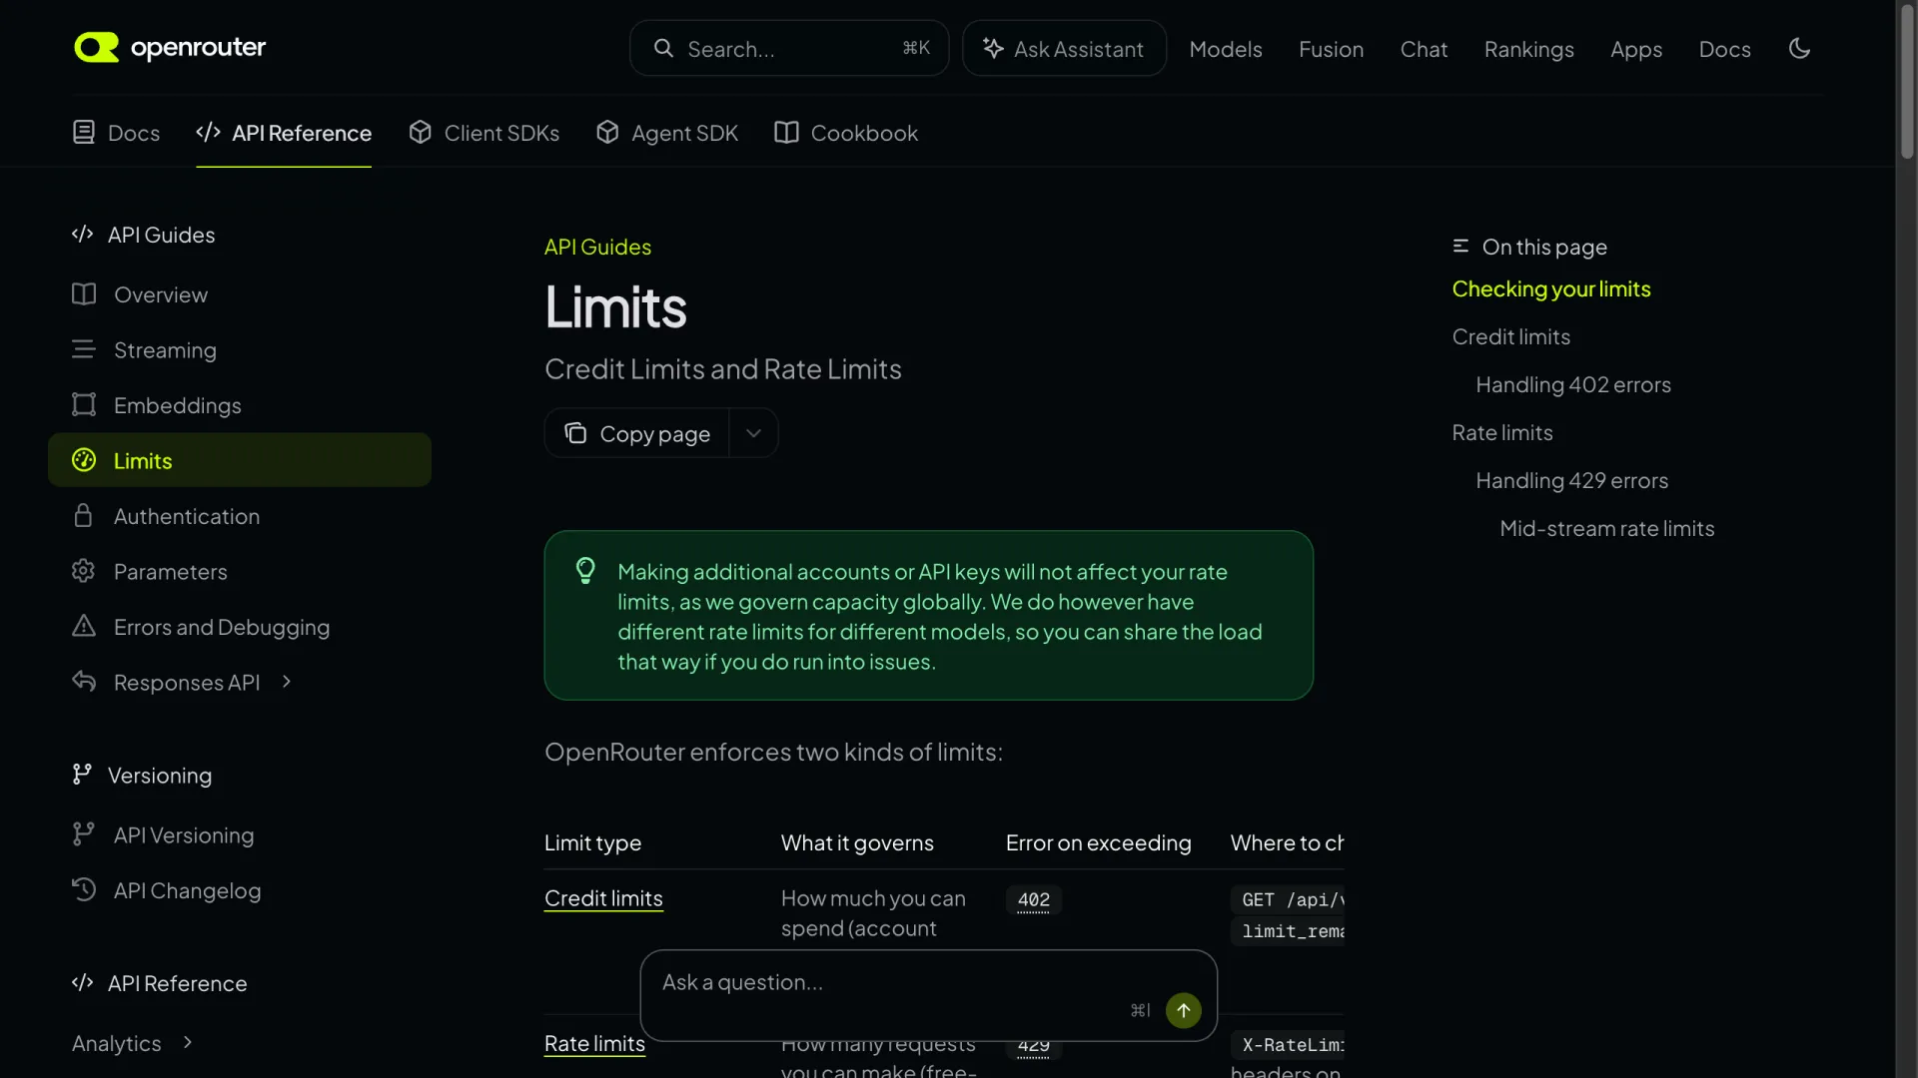Click the Copy page button
This screenshot has width=1918, height=1078.
click(637, 433)
